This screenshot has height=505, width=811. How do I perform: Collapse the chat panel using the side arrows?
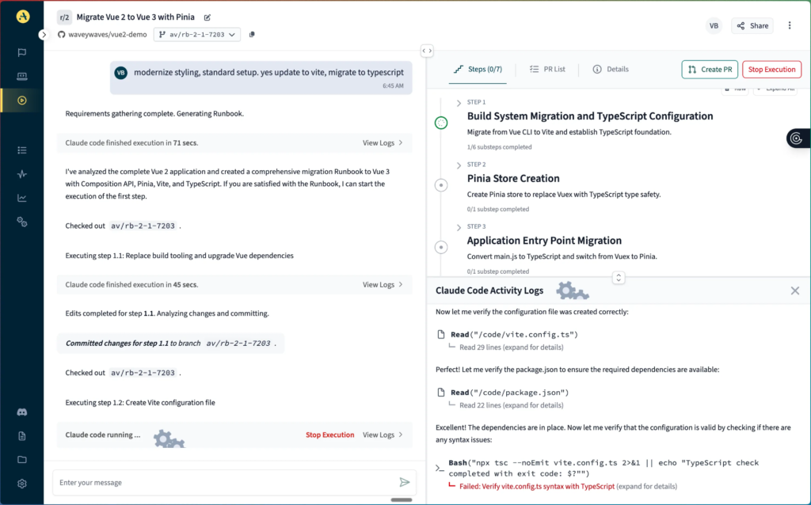pyautogui.click(x=426, y=51)
